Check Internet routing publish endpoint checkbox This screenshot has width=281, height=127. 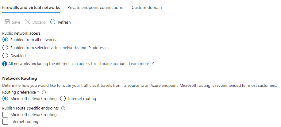5,122
